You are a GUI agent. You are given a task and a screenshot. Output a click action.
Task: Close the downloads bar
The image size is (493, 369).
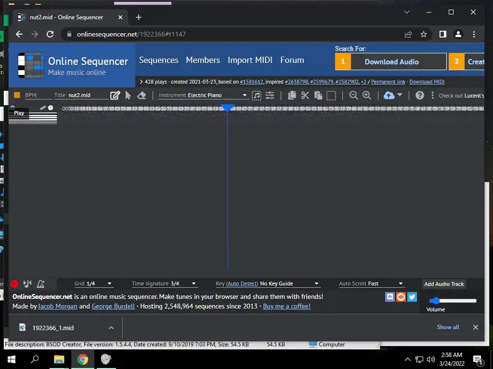pyautogui.click(x=475, y=327)
